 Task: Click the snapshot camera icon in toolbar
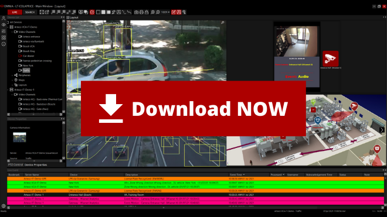[136, 12]
